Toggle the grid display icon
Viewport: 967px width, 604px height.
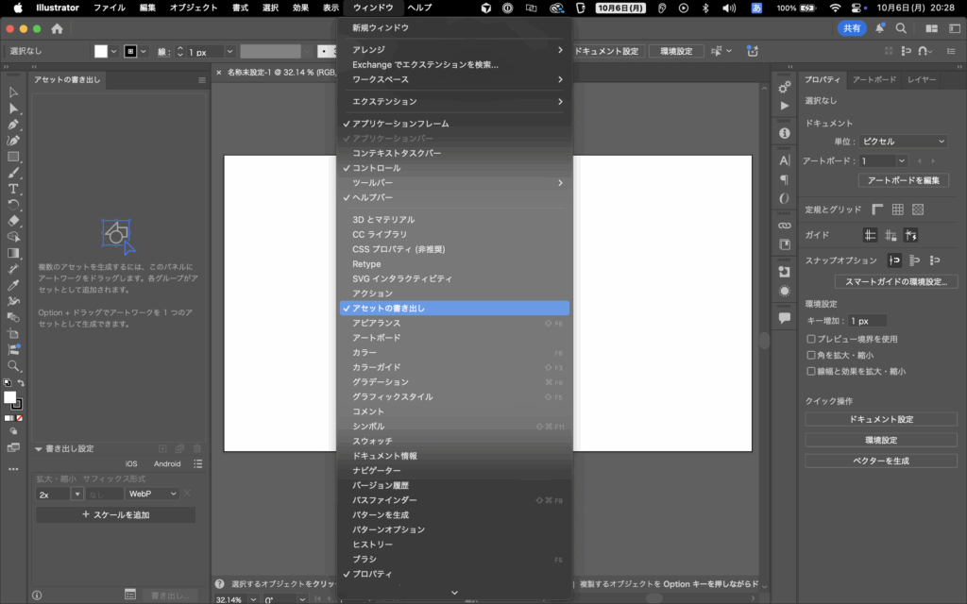897,210
